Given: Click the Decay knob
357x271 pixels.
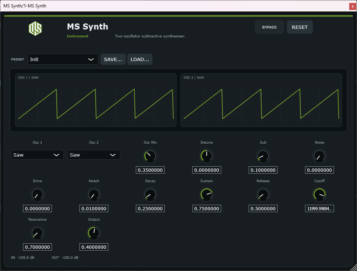Looking at the screenshot, I should pyautogui.click(x=150, y=194).
